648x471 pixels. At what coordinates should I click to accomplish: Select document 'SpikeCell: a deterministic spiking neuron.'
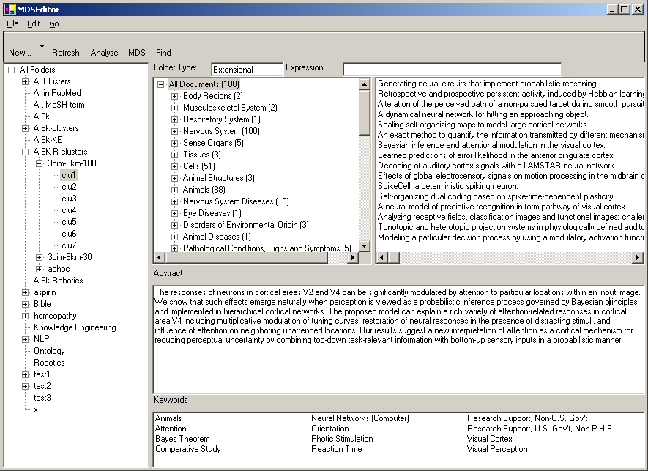447,186
